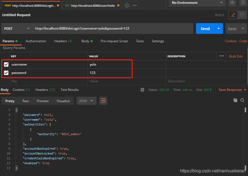Screen dimensions: 248x176
Task: Copy response using the copy icon
Action: click(235, 100)
